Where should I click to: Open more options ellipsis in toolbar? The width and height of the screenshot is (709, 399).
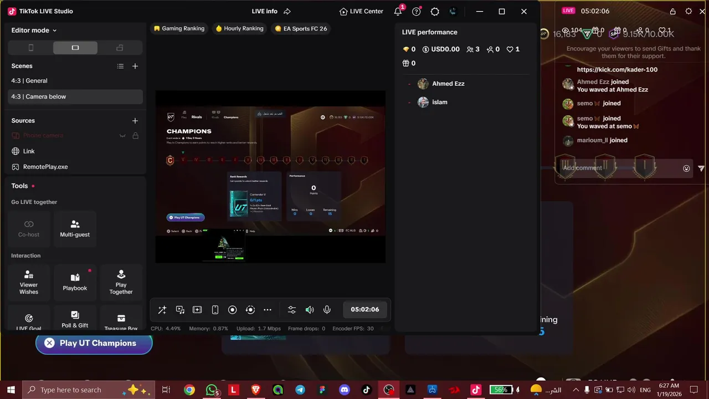point(268,310)
